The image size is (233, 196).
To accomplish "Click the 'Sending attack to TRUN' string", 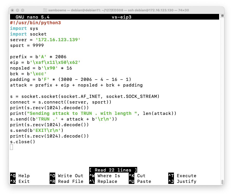I will pyautogui.click(x=82, y=113).
